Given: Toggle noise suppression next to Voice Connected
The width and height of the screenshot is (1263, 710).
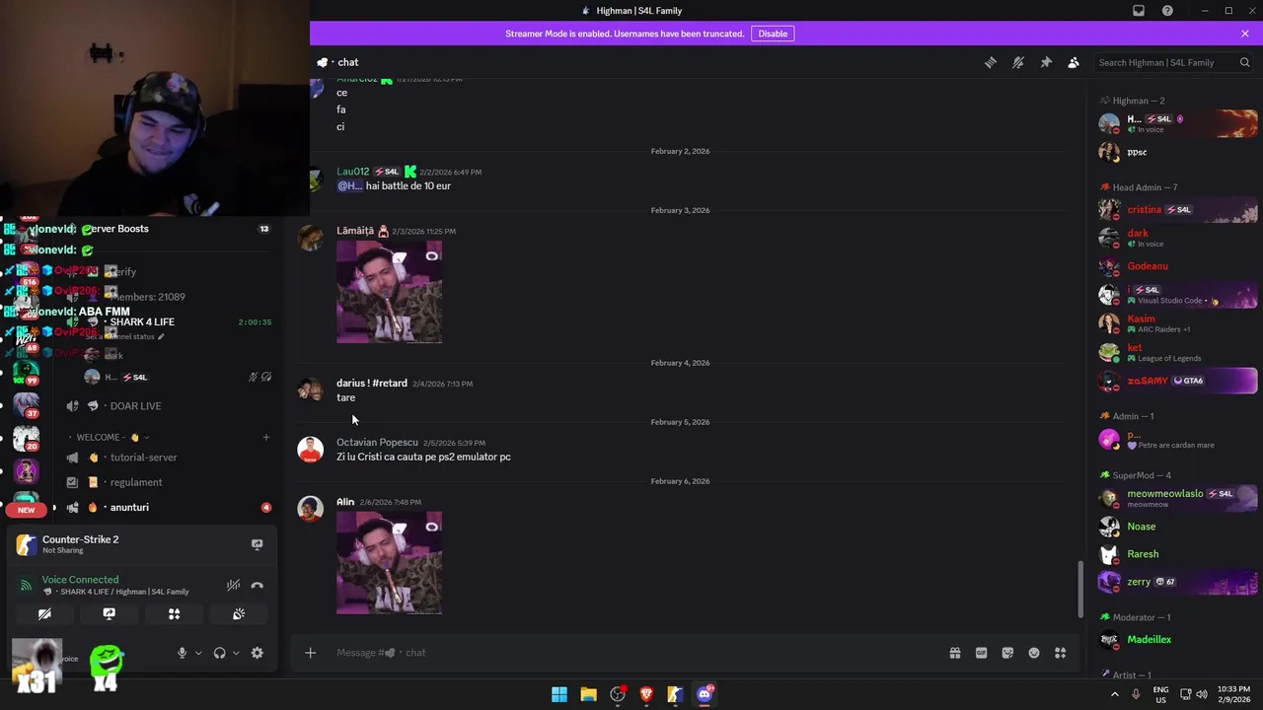Looking at the screenshot, I should 233,585.
